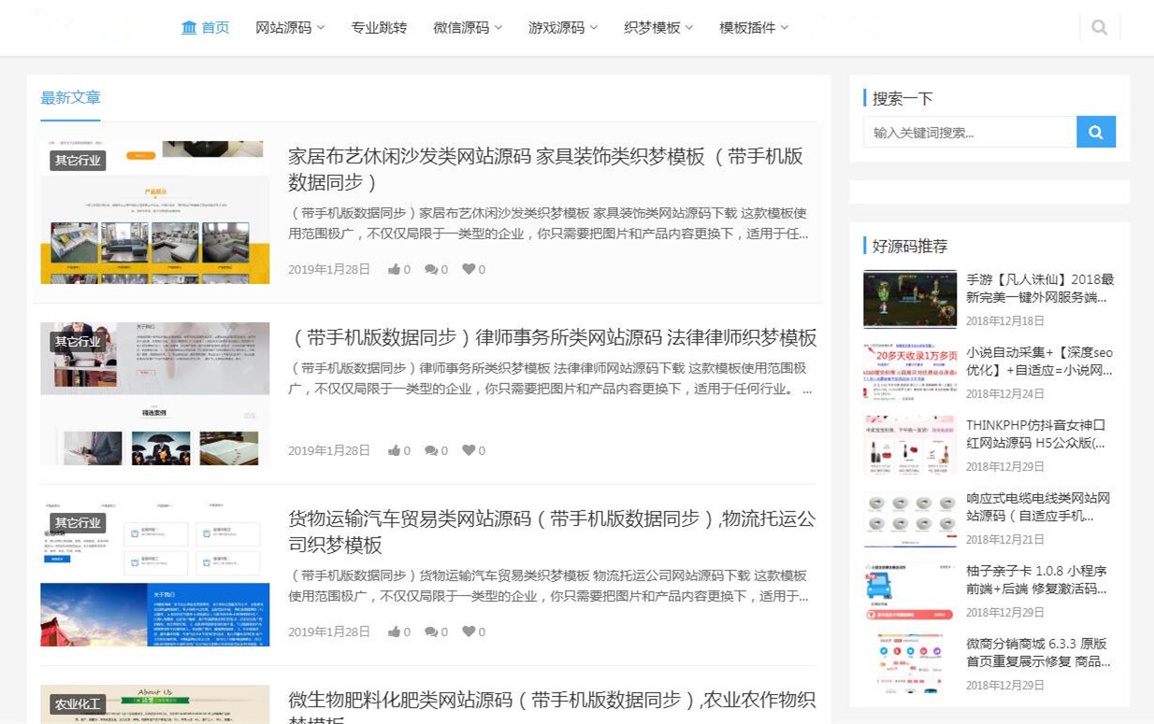Click the 2018年12月18日 date in recommendations

1005,320
